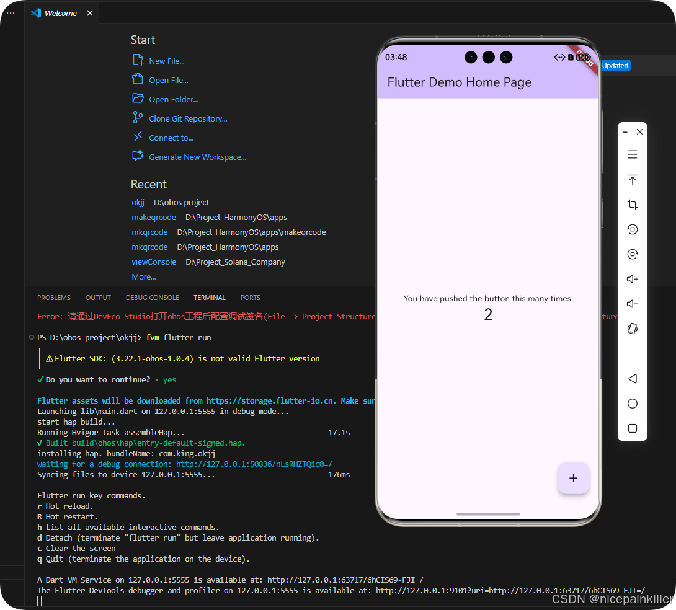Screen dimensions: 676x610
Task: Tap the emulator home circle button
Action: [633, 404]
